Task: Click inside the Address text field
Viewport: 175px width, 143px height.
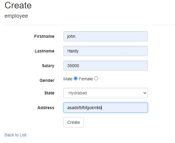Action: click(106, 108)
